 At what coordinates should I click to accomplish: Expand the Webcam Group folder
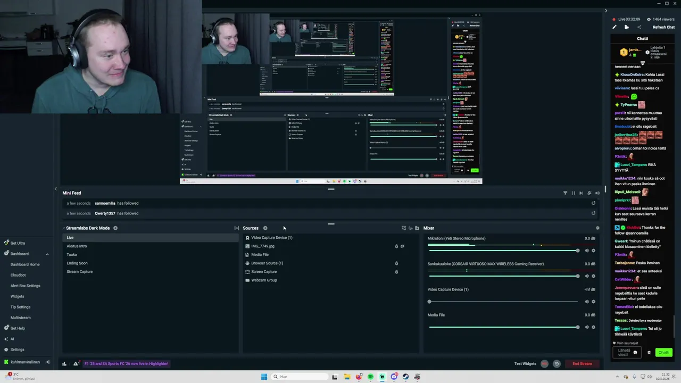(247, 280)
